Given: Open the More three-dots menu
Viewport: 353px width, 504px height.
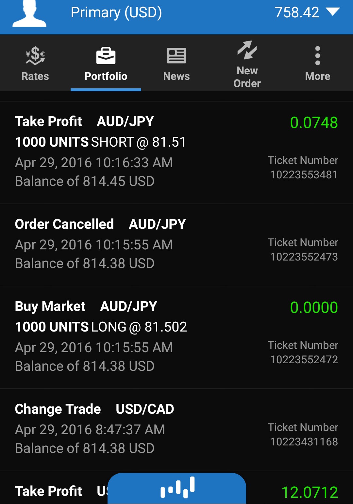Looking at the screenshot, I should point(317,56).
